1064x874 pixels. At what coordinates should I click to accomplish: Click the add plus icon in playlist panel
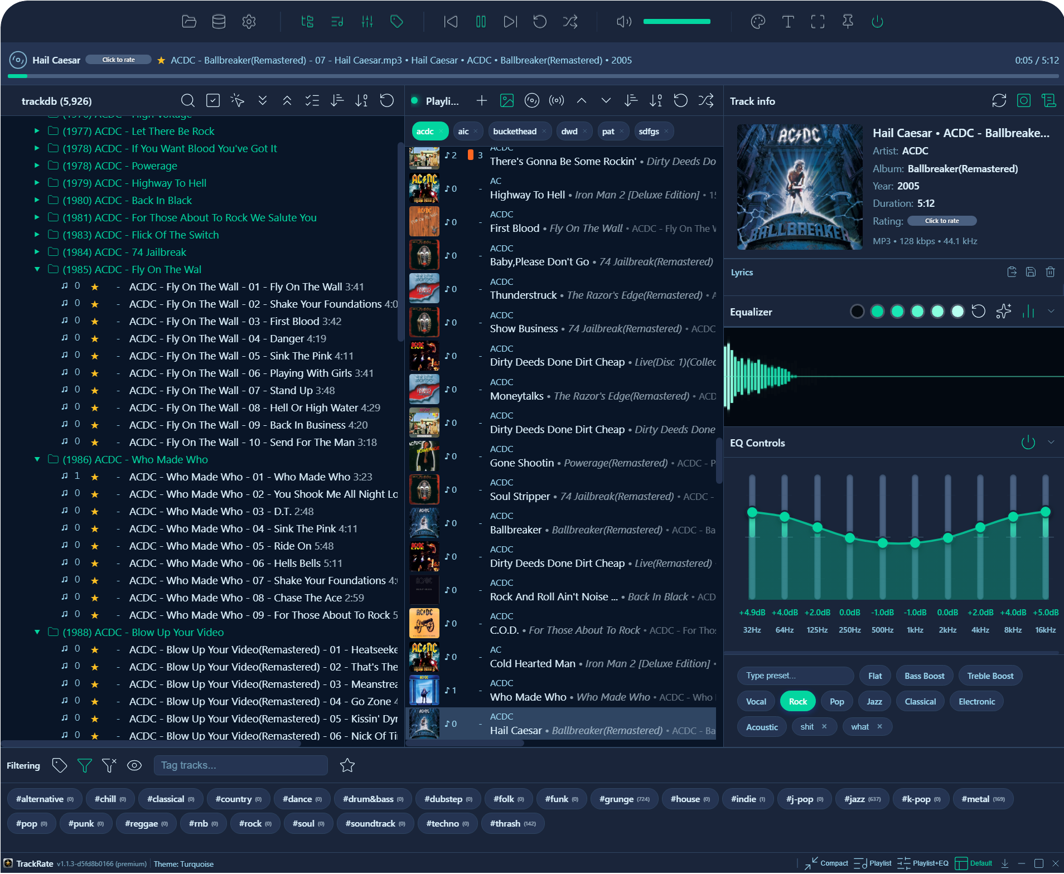(482, 101)
